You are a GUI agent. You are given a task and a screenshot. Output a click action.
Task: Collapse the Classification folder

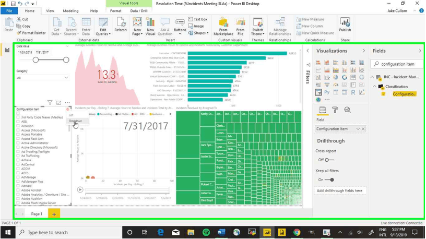(x=375, y=87)
